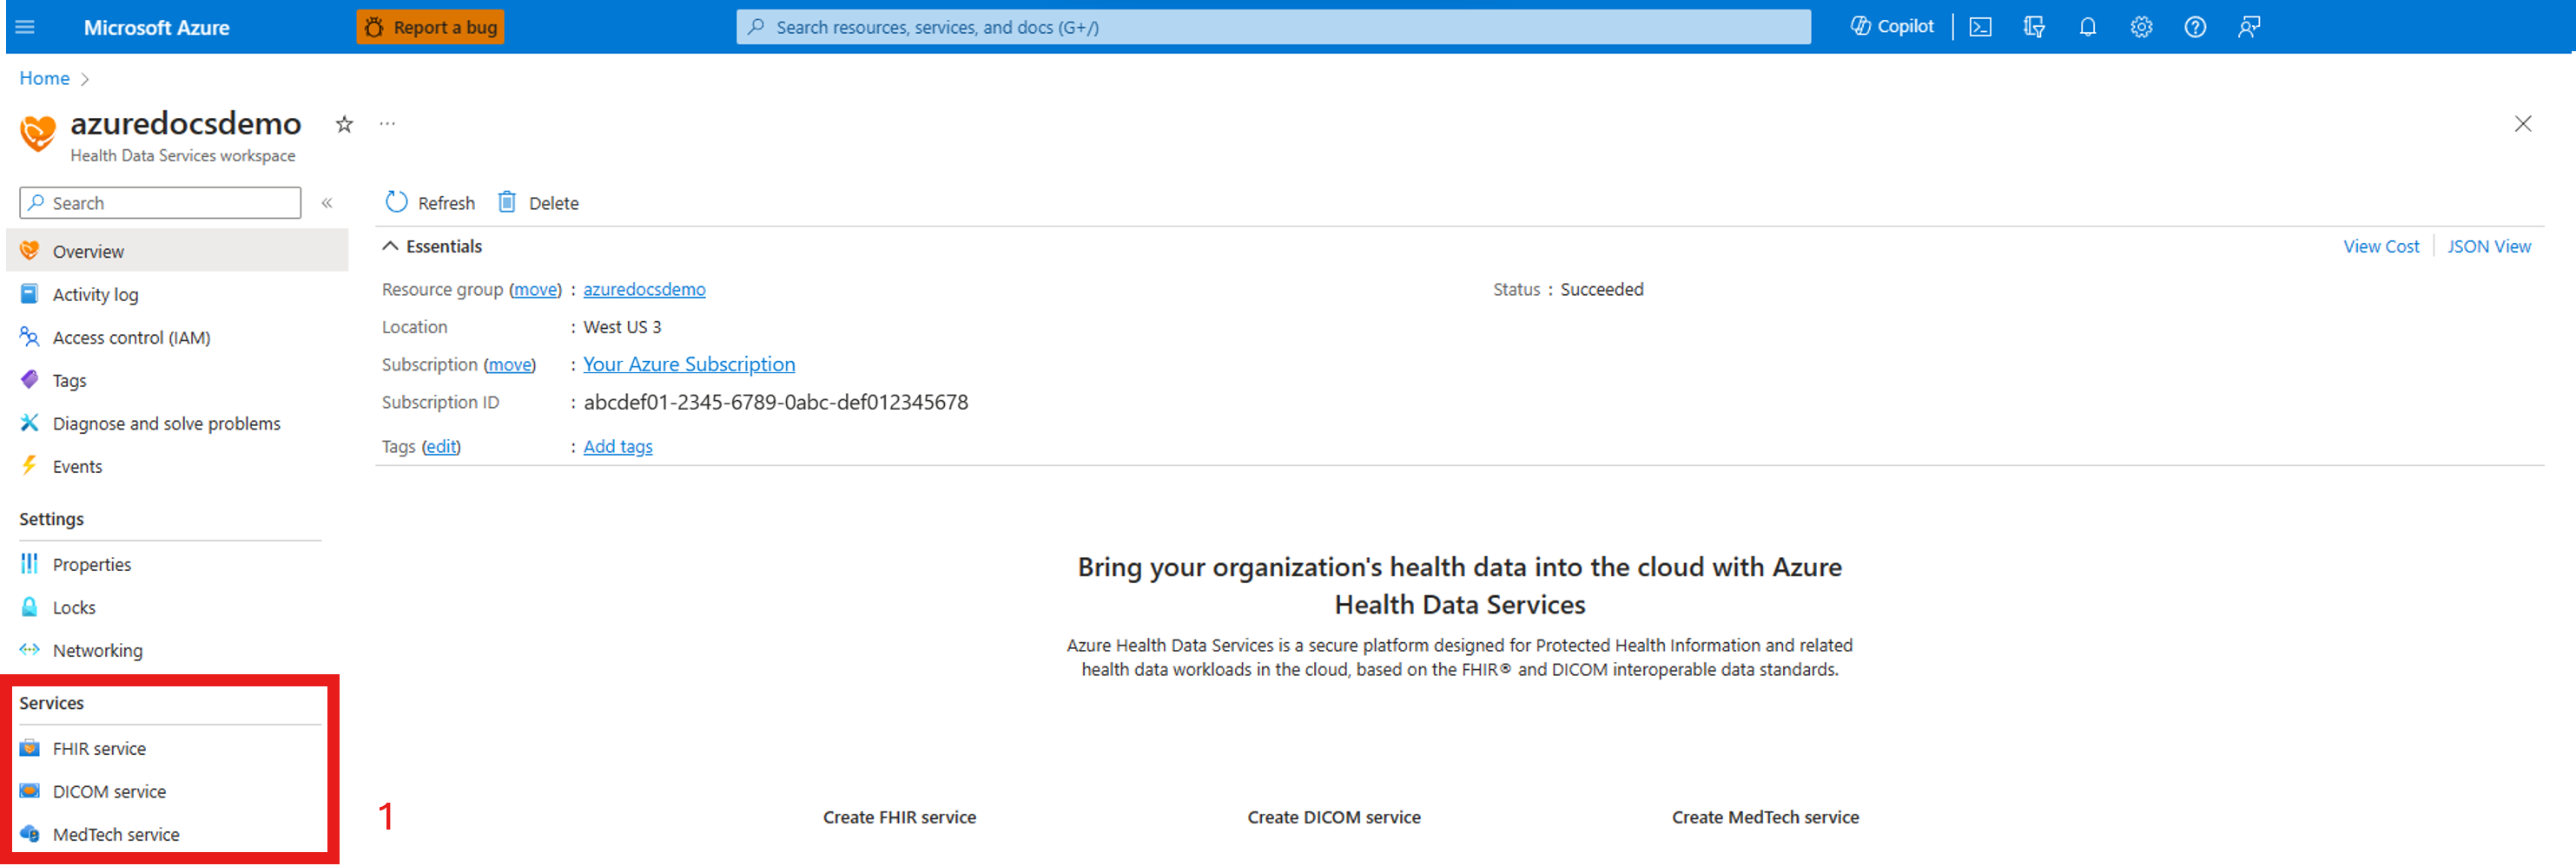Pin azuredocsdemo to favorites with the star

(x=344, y=124)
